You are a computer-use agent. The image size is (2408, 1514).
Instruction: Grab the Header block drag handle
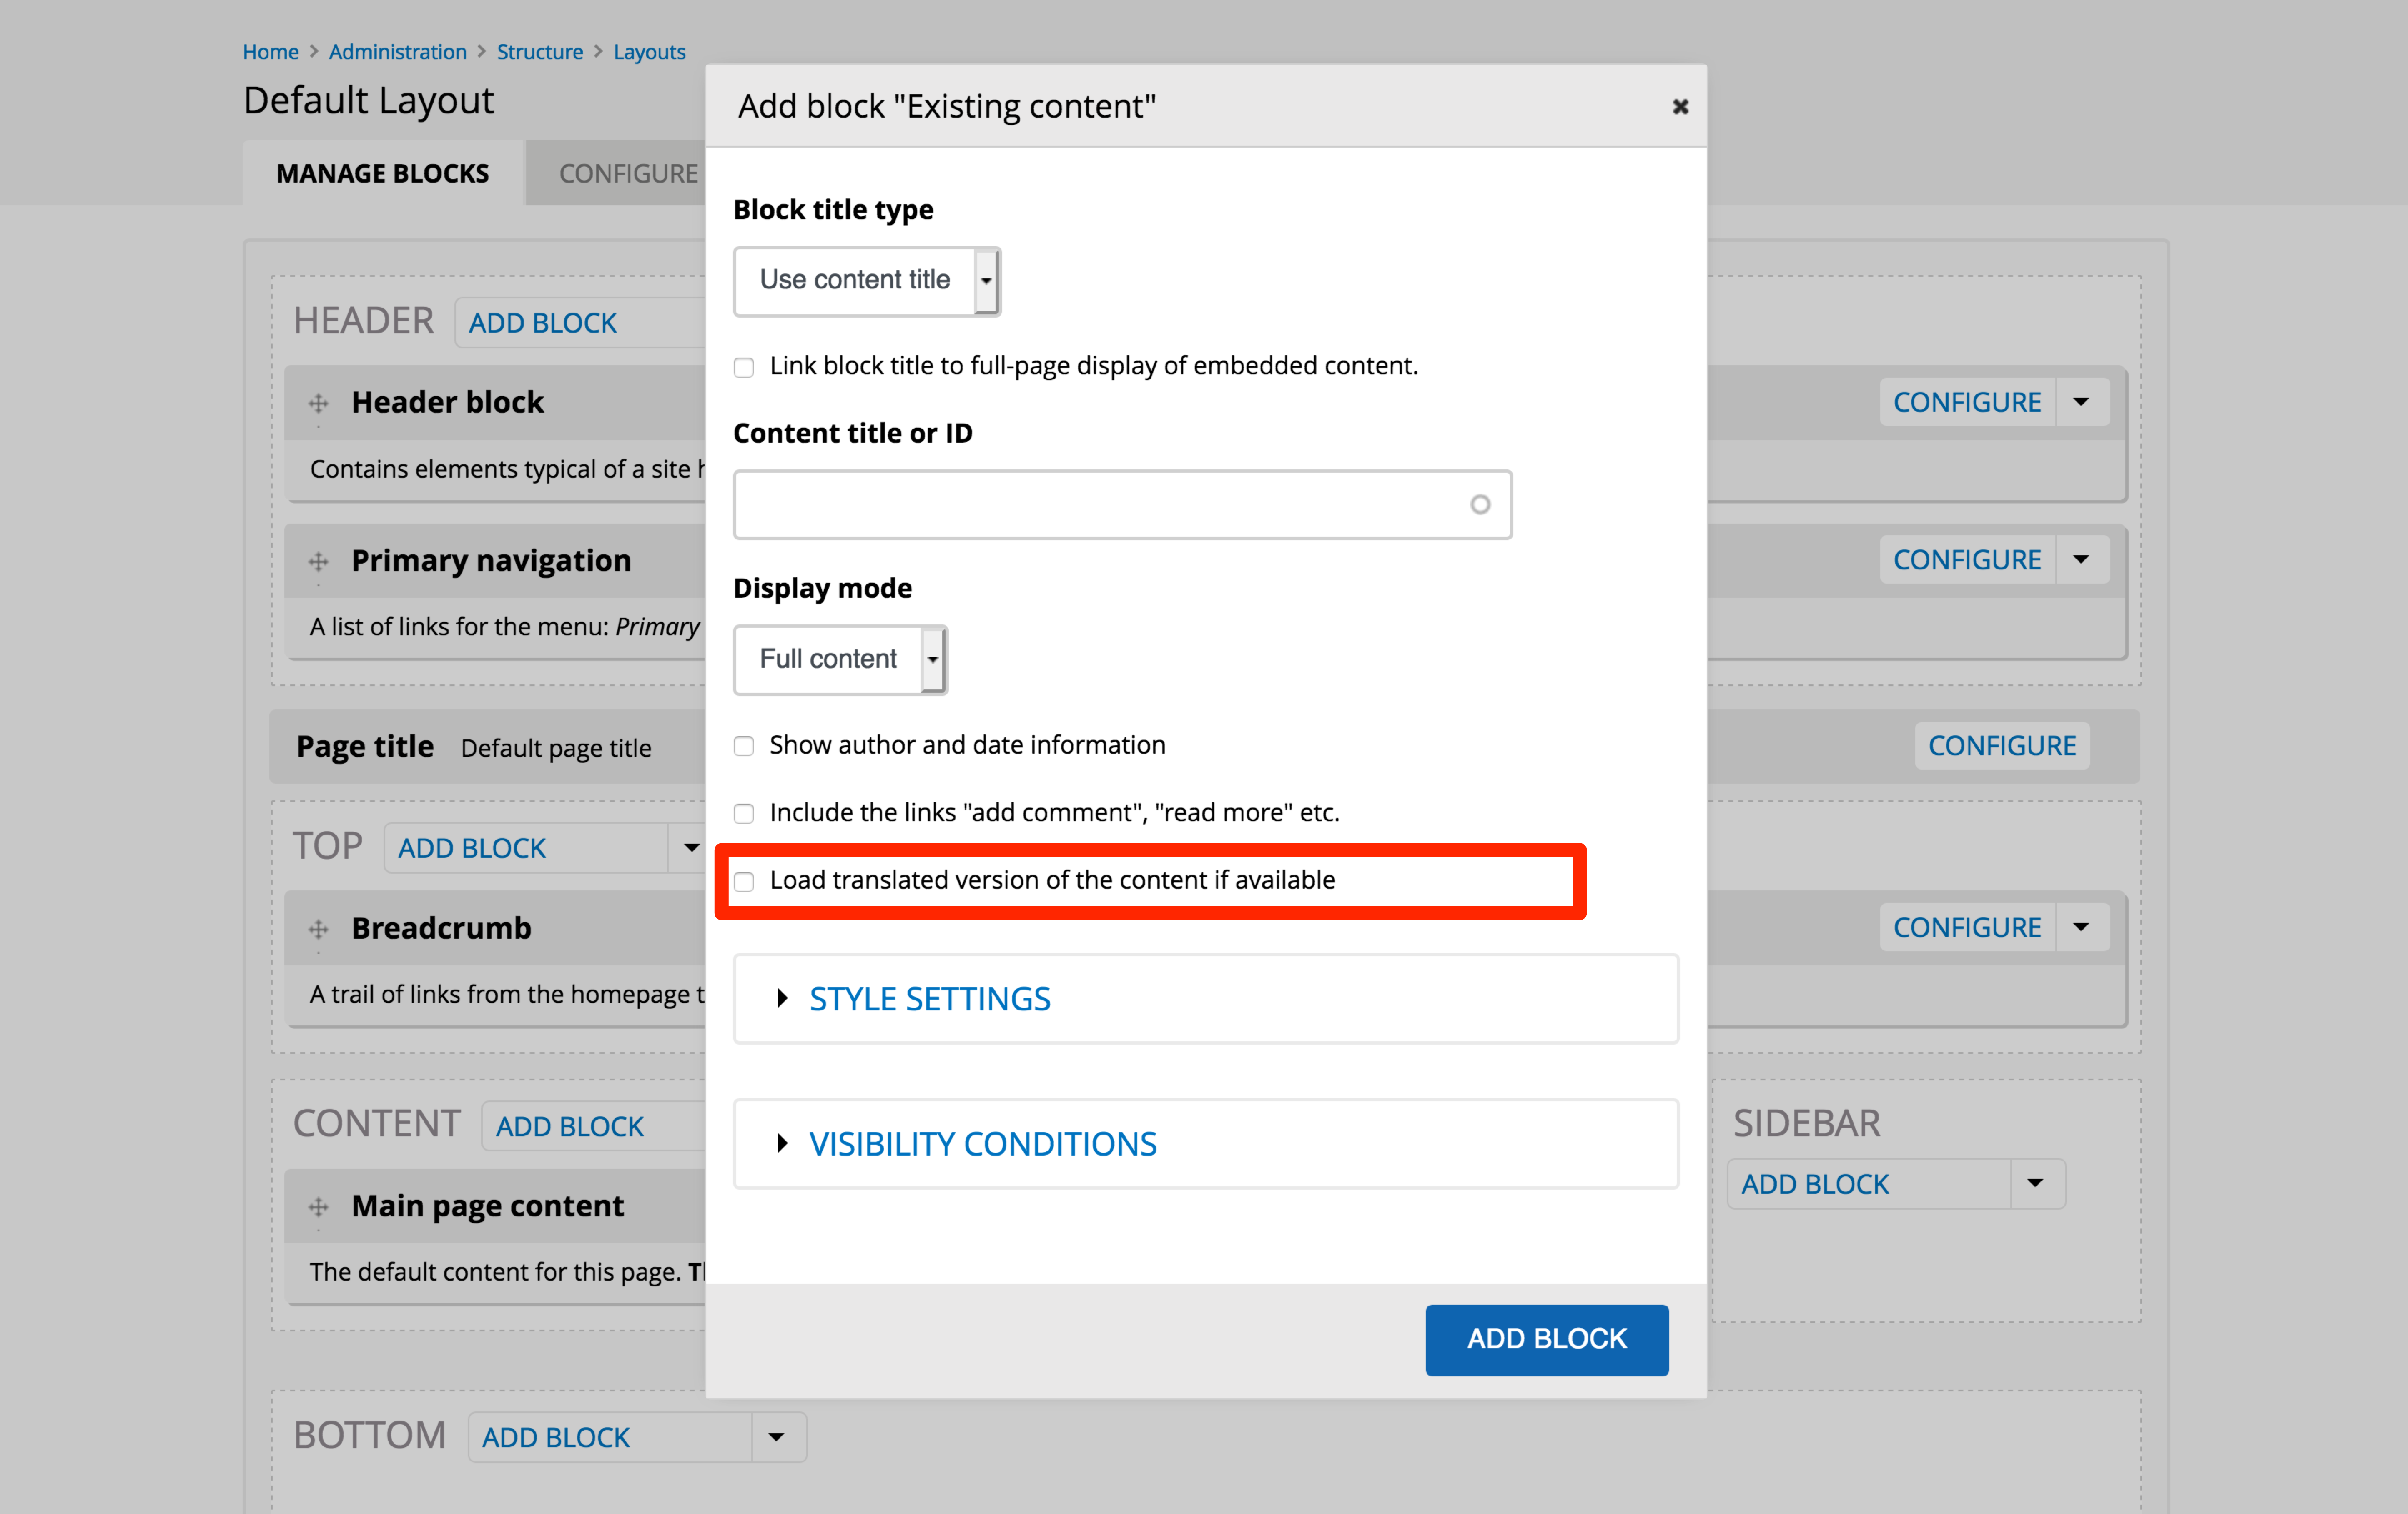coord(319,403)
